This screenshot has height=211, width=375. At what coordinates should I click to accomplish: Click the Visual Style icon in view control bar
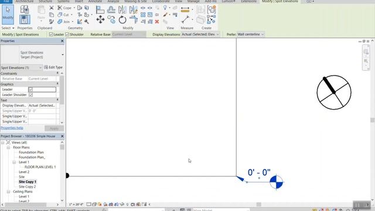tap(94, 205)
